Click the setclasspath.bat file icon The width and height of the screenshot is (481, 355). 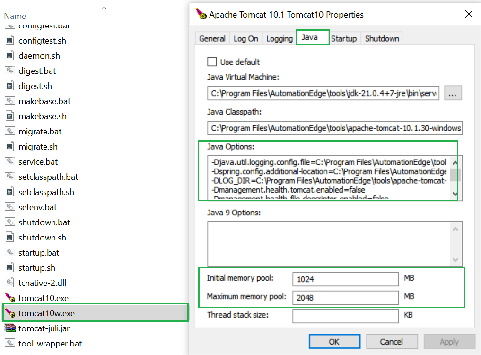(x=10, y=177)
